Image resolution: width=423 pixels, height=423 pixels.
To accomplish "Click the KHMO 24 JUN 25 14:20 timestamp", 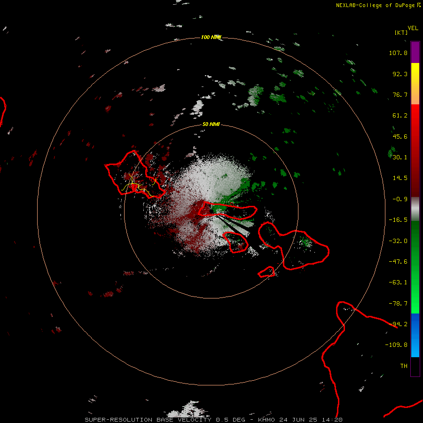I will [x=300, y=420].
